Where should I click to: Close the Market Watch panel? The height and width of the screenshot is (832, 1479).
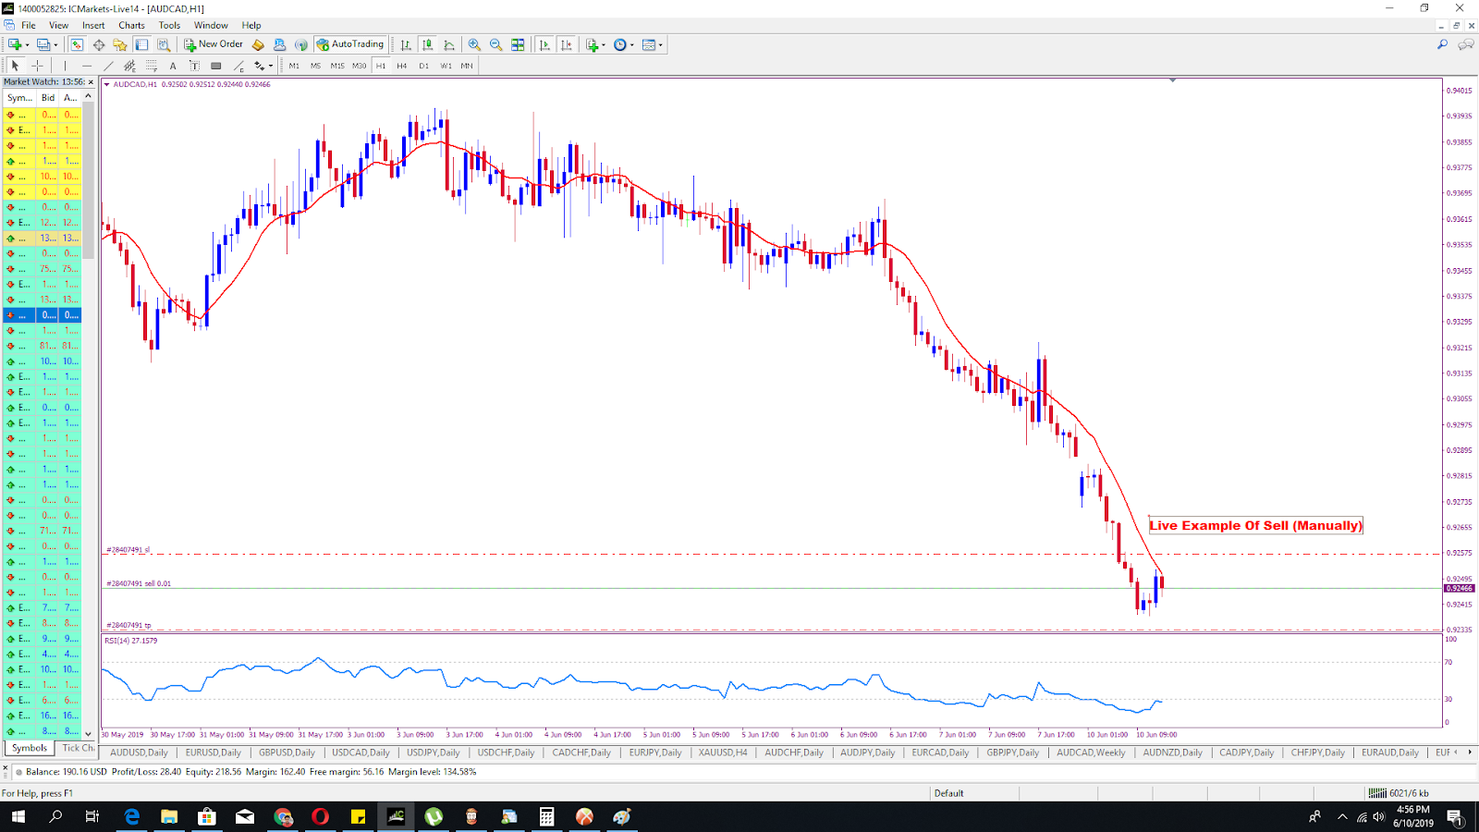click(x=90, y=82)
